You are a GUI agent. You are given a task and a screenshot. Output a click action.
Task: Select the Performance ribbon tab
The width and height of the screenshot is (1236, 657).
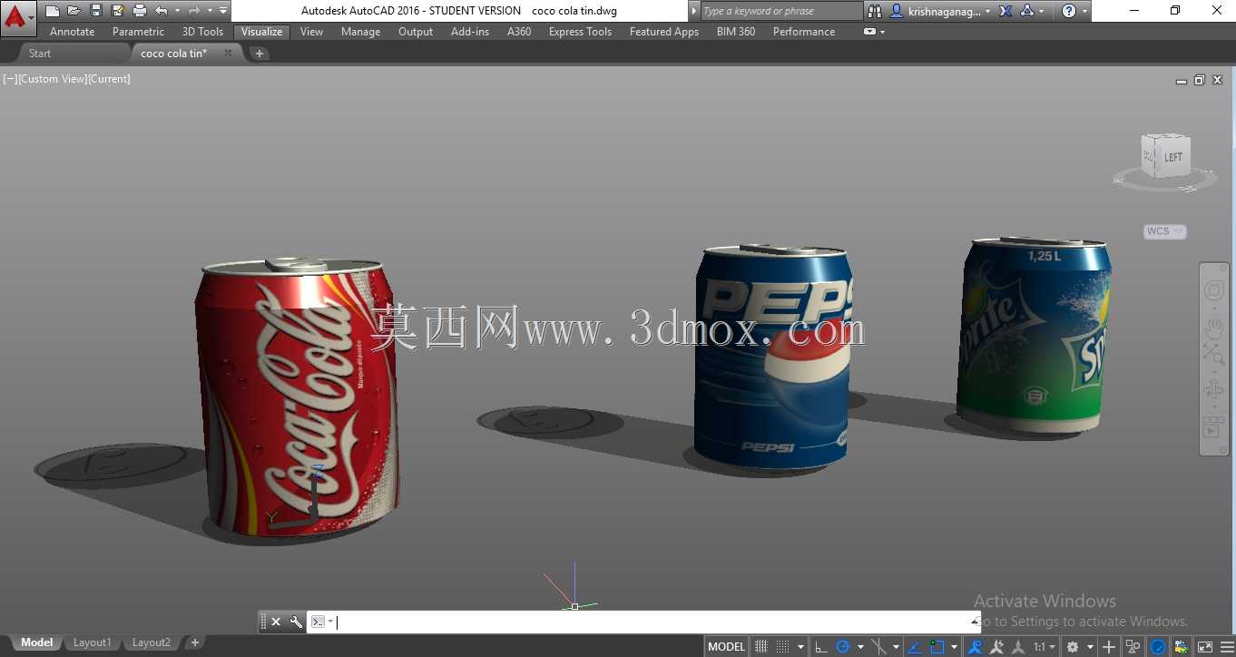tap(804, 32)
